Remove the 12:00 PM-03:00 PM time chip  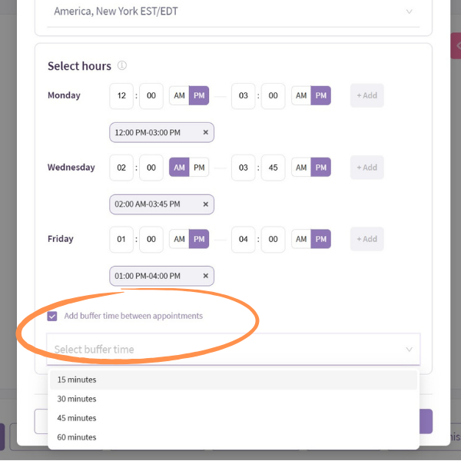point(205,133)
